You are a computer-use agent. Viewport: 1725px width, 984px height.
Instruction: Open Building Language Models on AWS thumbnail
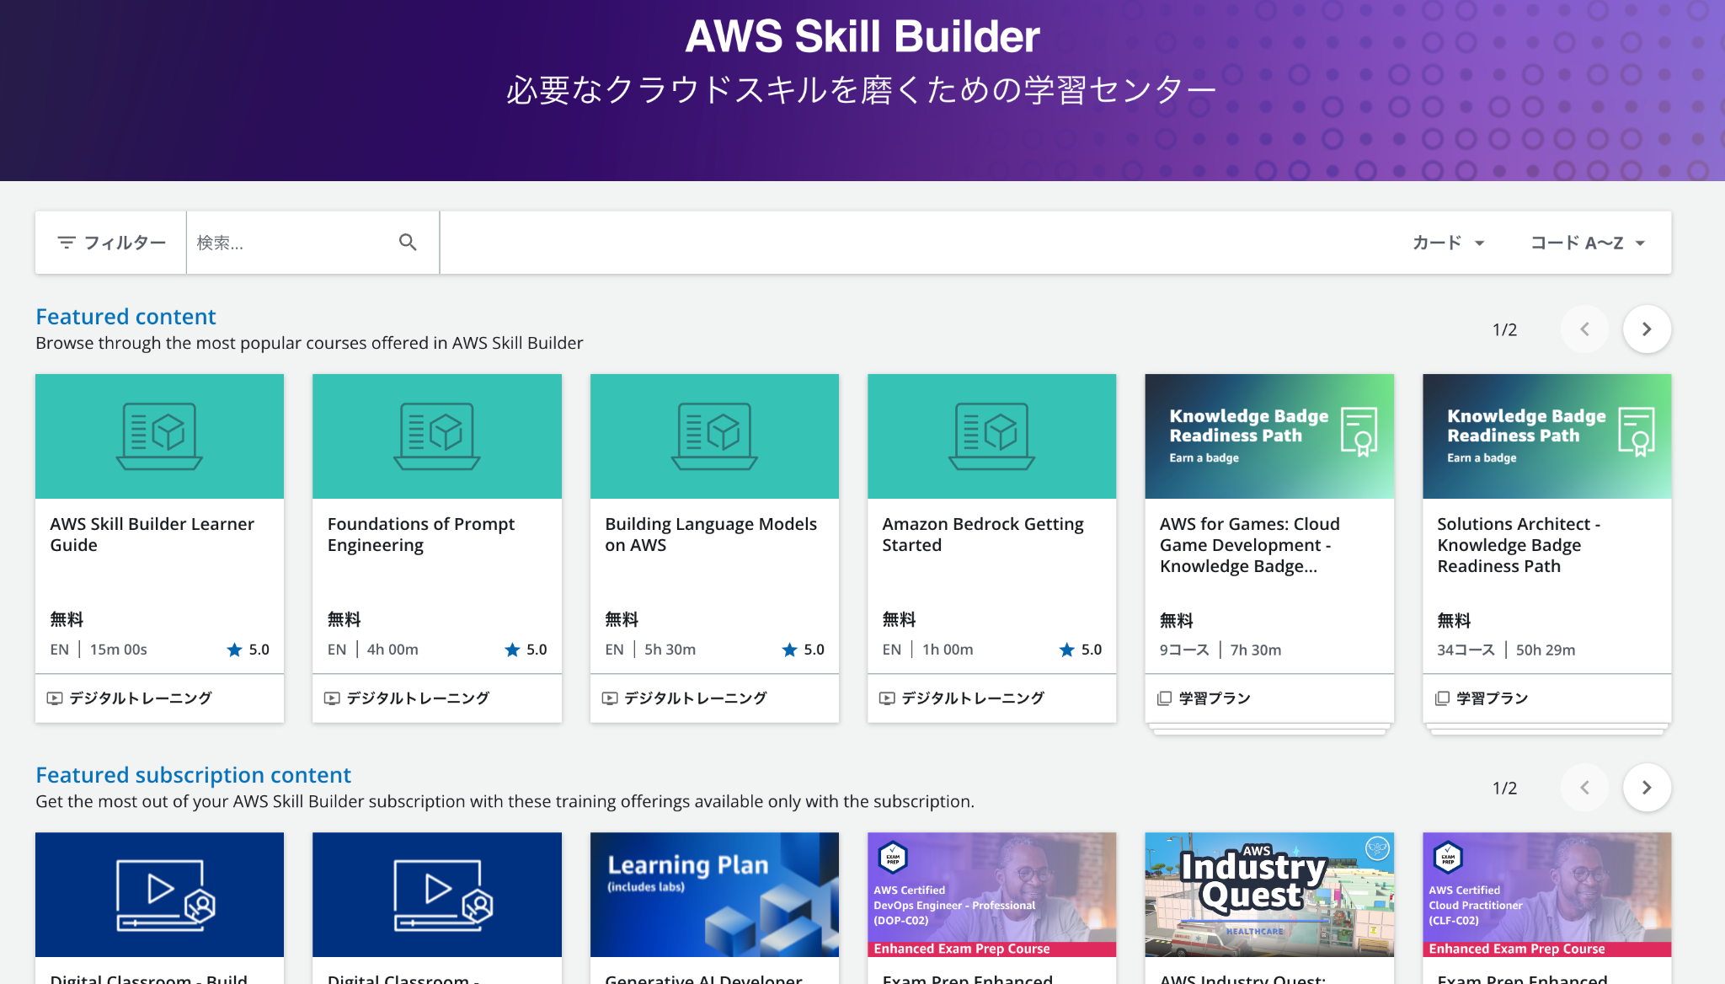pos(714,436)
